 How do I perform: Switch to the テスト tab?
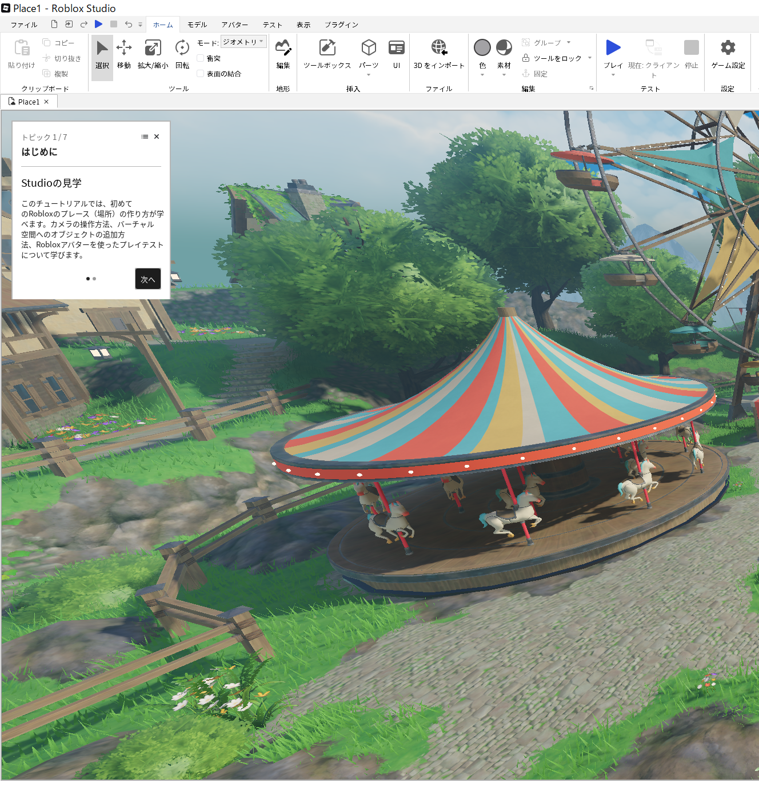(273, 25)
